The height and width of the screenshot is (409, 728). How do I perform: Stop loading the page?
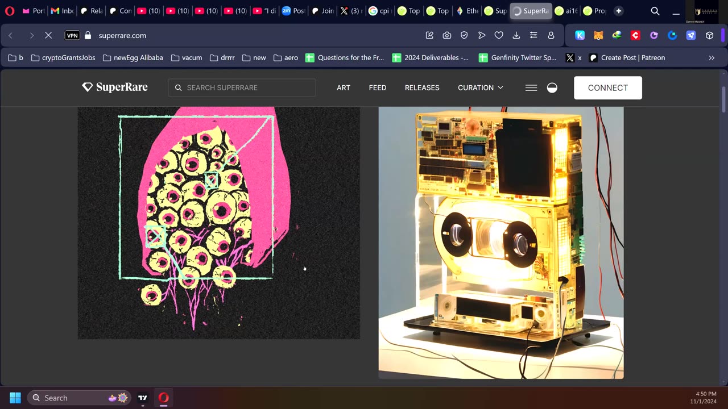[x=48, y=35]
